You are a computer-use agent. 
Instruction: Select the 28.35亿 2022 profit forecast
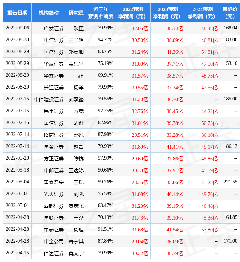(140, 182)
